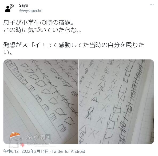Open the three-dot more options menu
The width and height of the screenshot is (158, 156).
click(x=152, y=5)
